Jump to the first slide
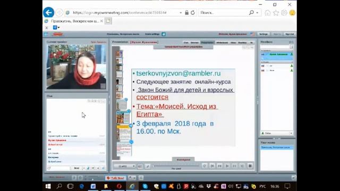The height and width of the screenshot is (191, 340). [212, 166]
